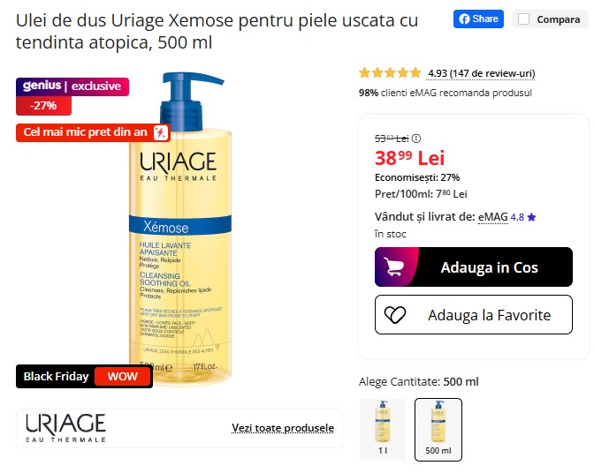This screenshot has height=473, width=594.
Task: Open the eMAG seller link
Action: click(493, 217)
